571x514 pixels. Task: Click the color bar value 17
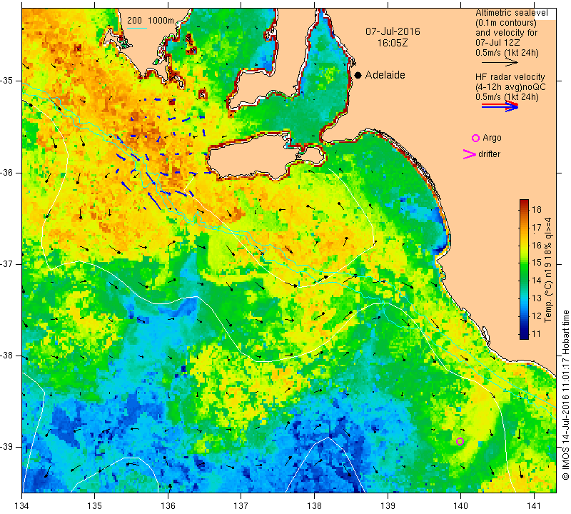pos(537,228)
